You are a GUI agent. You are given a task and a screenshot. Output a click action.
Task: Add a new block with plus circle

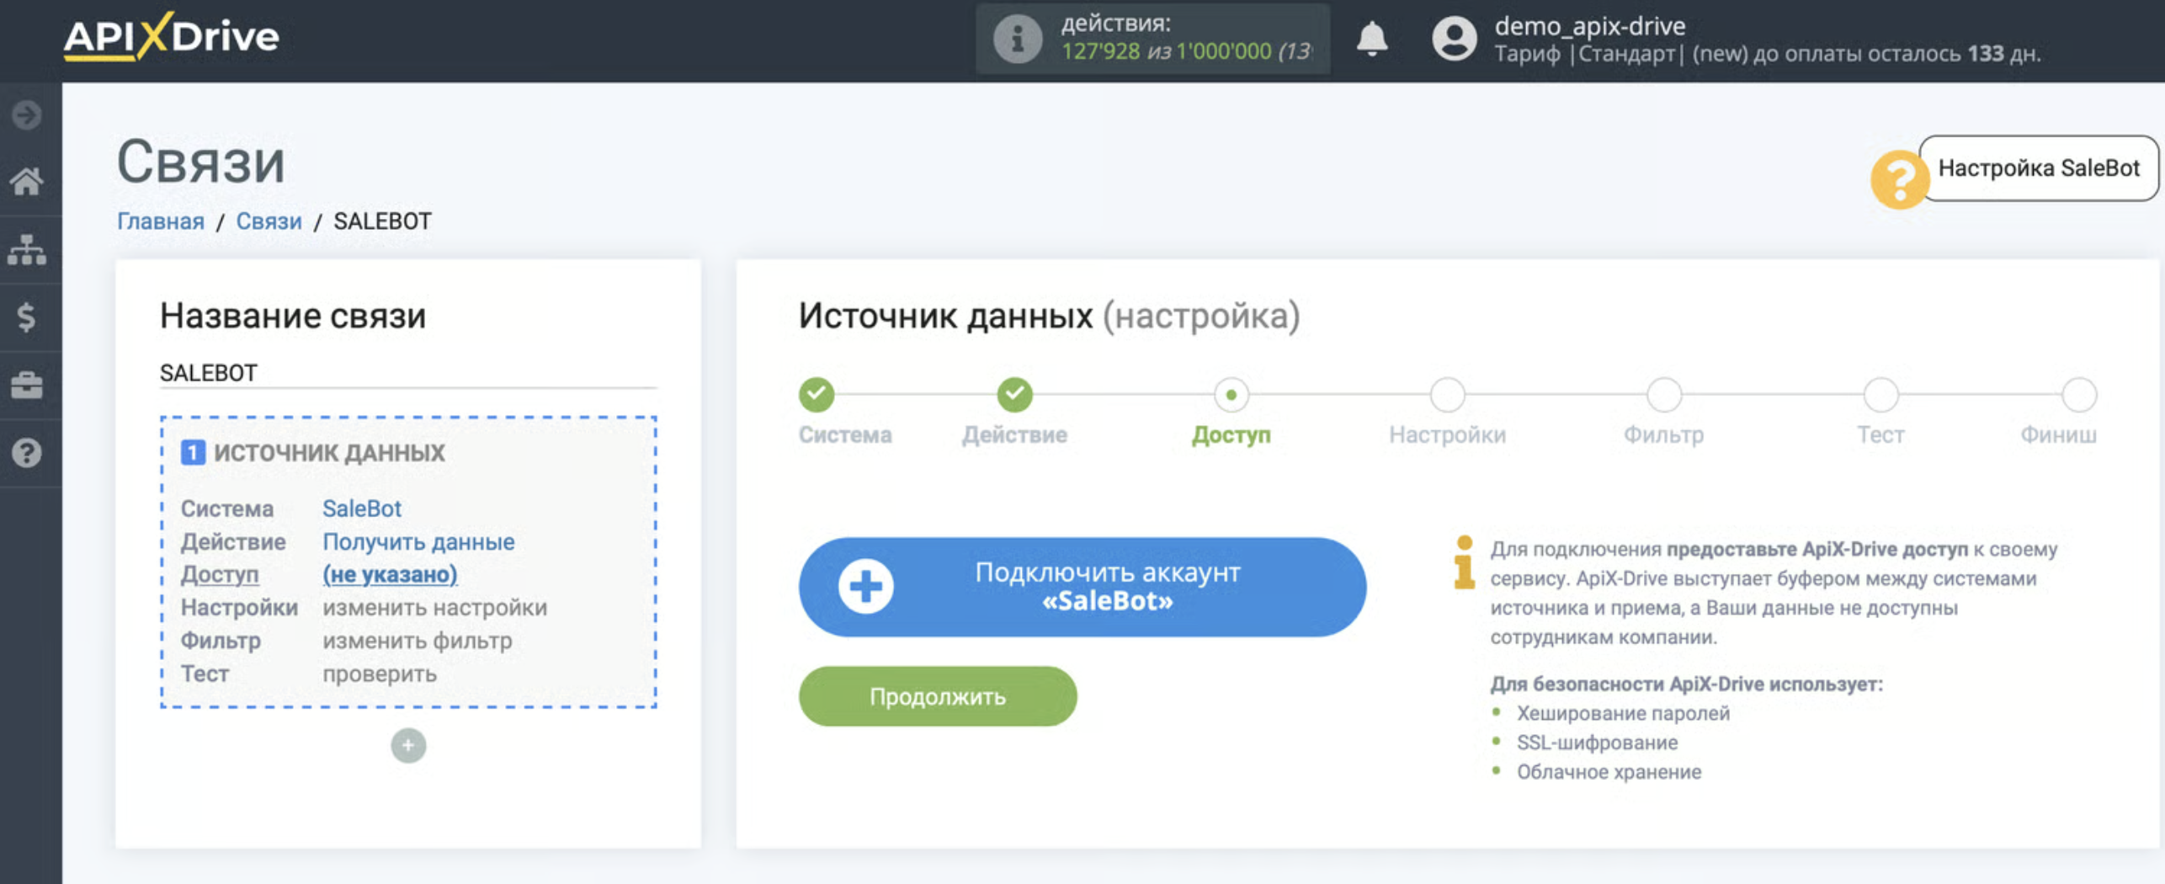[x=408, y=745]
